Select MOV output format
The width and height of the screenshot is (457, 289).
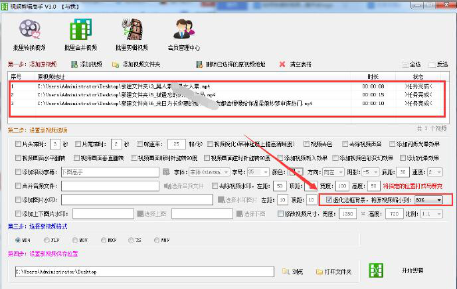click(75, 241)
